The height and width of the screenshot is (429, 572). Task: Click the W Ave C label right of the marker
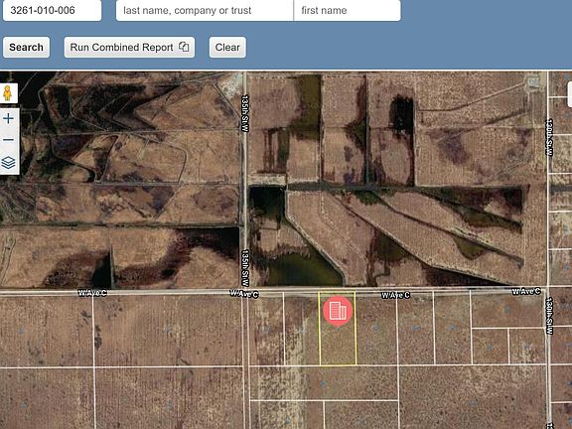point(395,295)
